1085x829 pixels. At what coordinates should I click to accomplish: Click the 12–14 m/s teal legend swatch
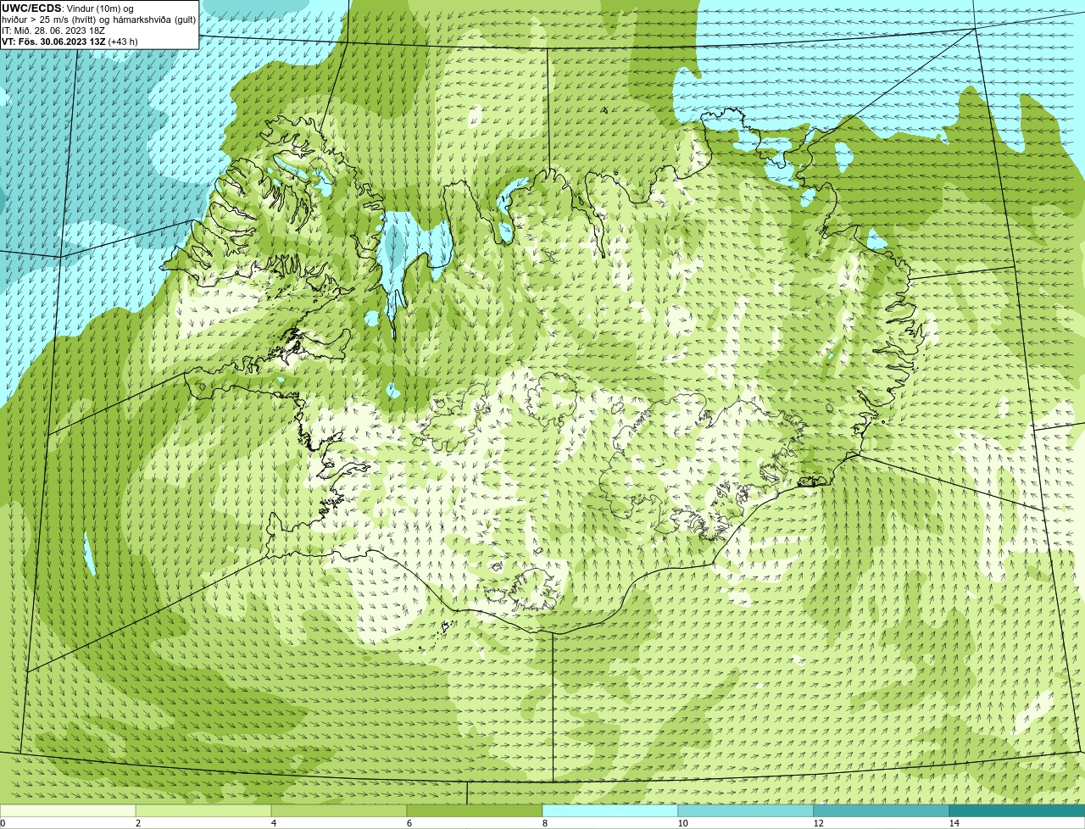click(882, 810)
